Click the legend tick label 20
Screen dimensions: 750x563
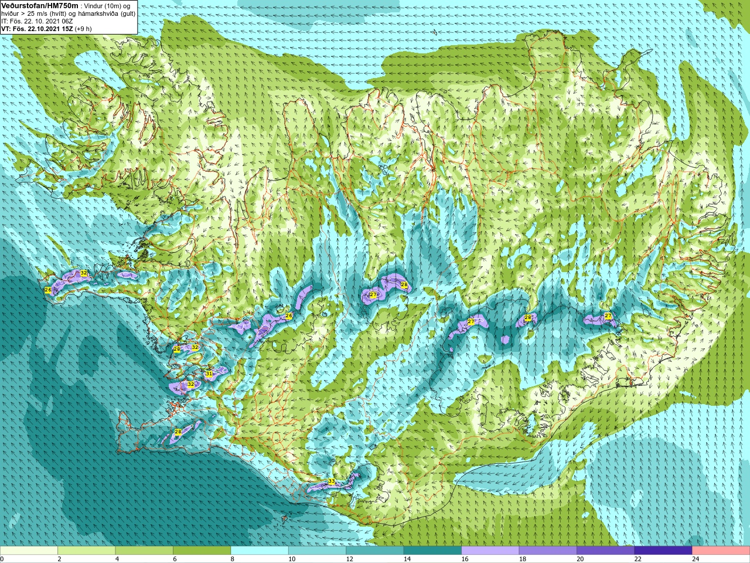point(581,559)
